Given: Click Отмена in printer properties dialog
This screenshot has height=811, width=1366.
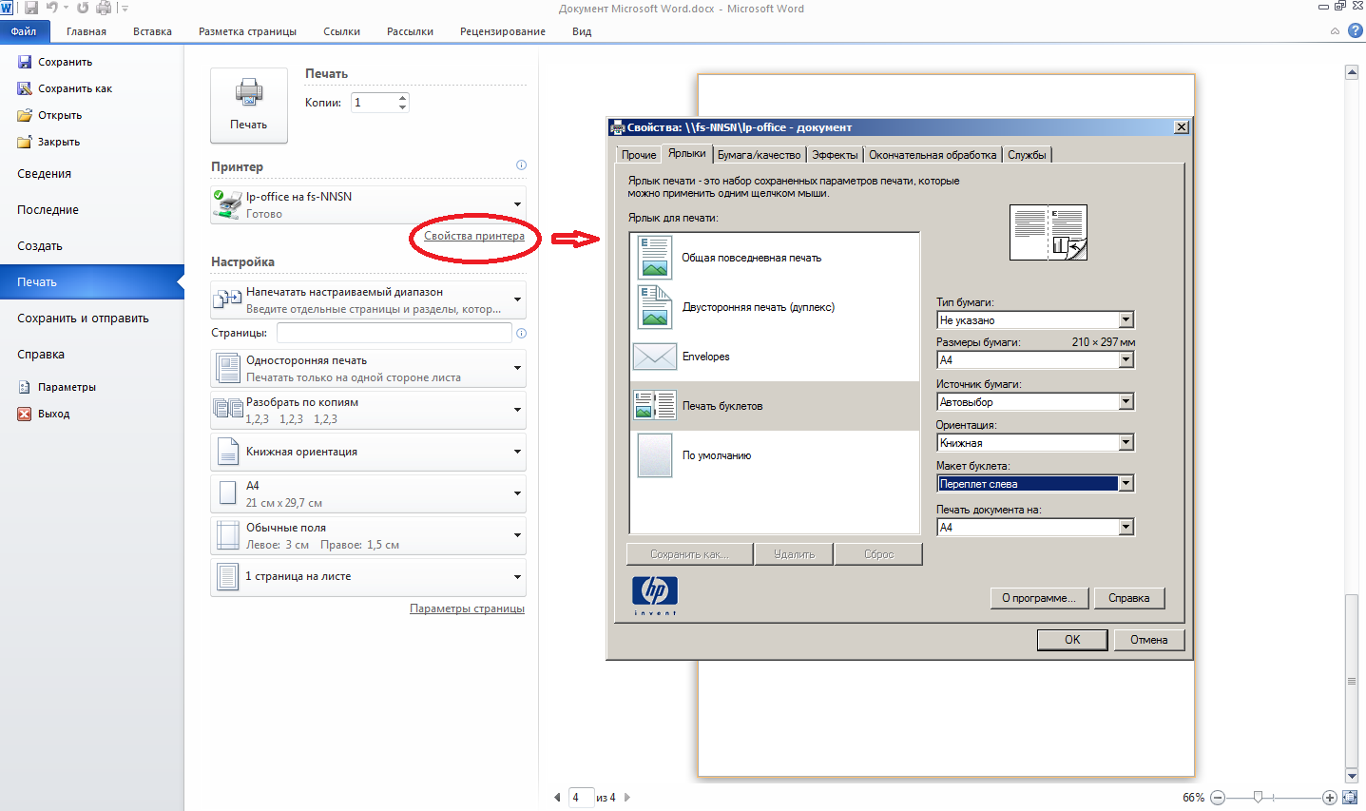Looking at the screenshot, I should [x=1148, y=640].
